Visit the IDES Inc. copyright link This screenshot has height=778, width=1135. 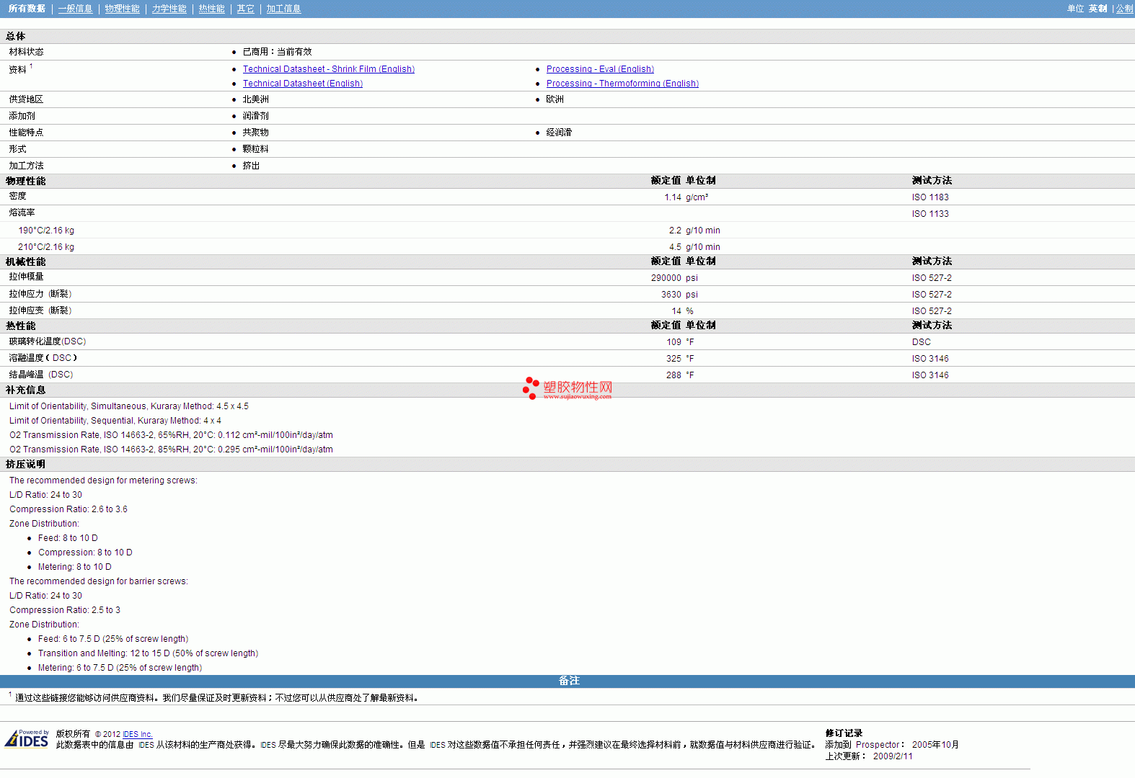138,734
